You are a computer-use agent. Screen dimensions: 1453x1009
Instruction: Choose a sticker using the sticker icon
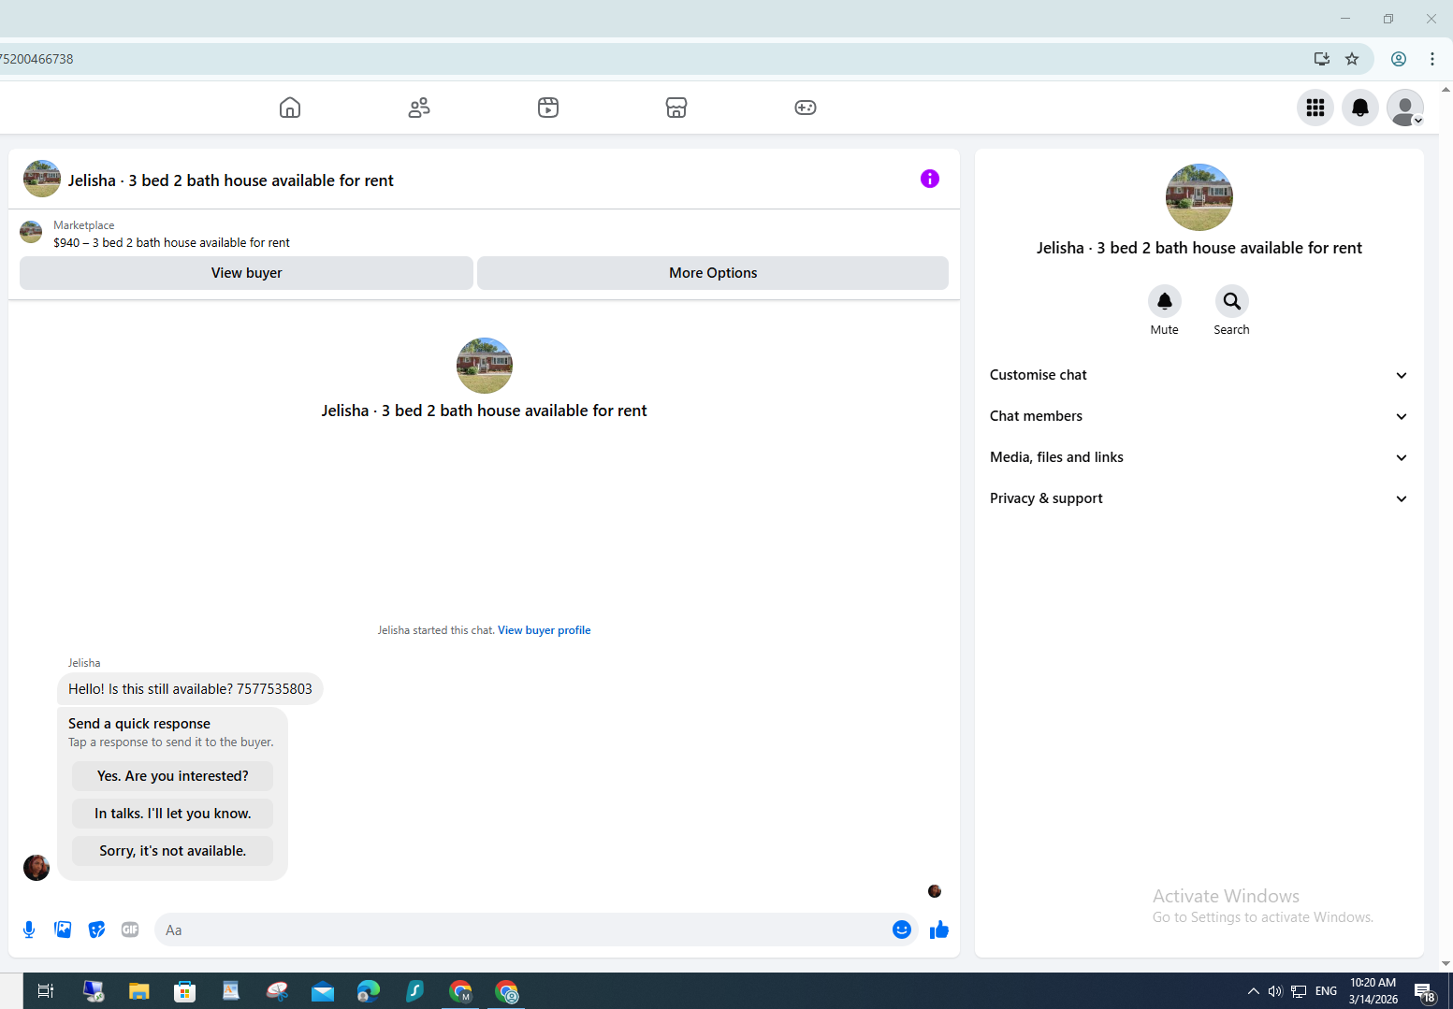point(96,930)
